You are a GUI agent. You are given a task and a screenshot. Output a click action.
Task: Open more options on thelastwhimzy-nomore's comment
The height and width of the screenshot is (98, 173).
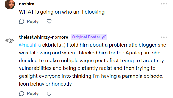(164, 37)
